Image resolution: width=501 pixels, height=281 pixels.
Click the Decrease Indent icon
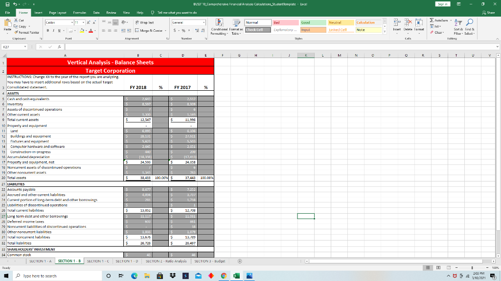(124, 31)
